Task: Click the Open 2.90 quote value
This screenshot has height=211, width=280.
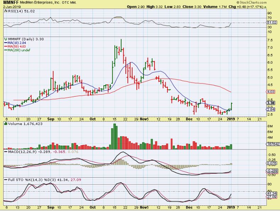Action: pos(136,7)
